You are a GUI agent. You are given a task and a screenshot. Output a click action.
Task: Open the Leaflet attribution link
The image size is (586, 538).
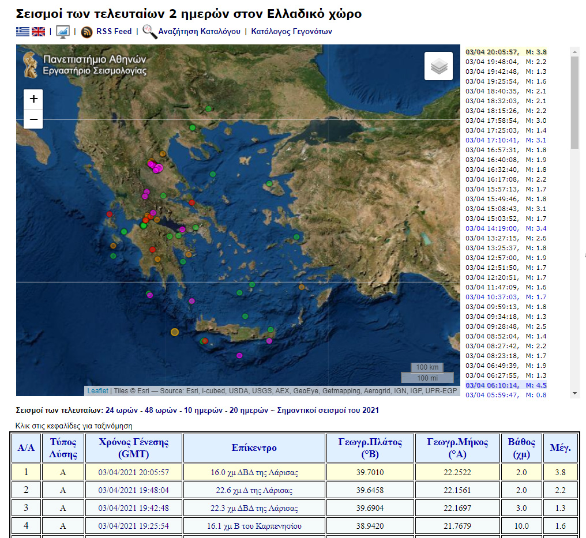point(97,391)
